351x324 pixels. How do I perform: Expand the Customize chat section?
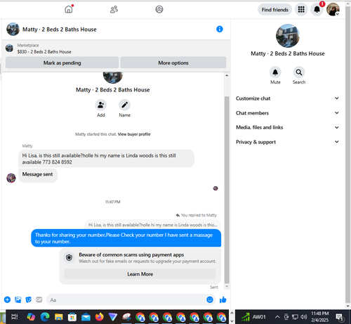coord(287,98)
